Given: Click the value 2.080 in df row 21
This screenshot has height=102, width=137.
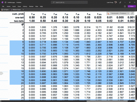Looking at the screenshot, I should [x=98, y=86].
